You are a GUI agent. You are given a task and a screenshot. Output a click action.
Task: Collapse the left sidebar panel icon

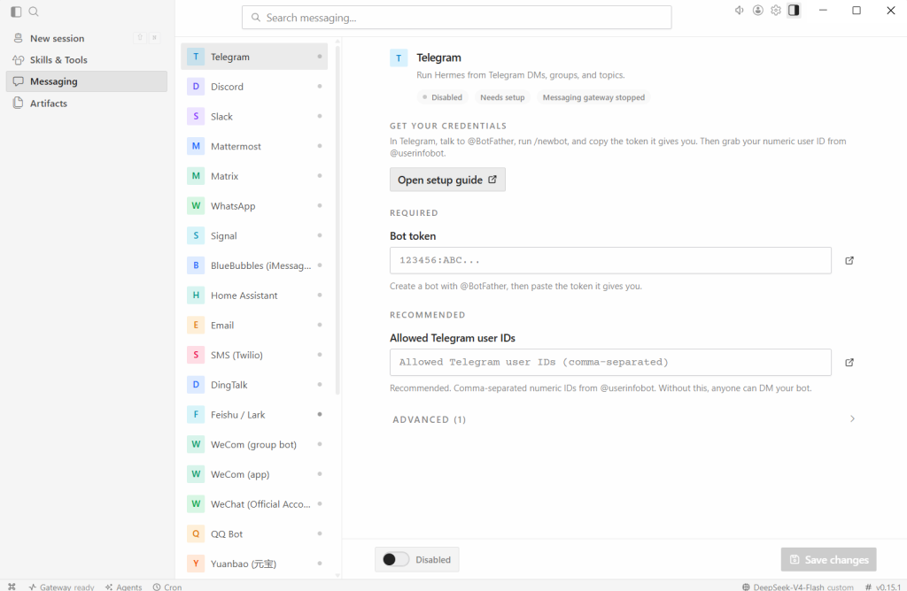tap(16, 12)
